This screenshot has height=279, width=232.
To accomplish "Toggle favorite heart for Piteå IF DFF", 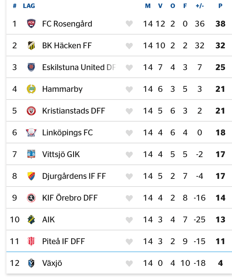I will click(x=129, y=242).
